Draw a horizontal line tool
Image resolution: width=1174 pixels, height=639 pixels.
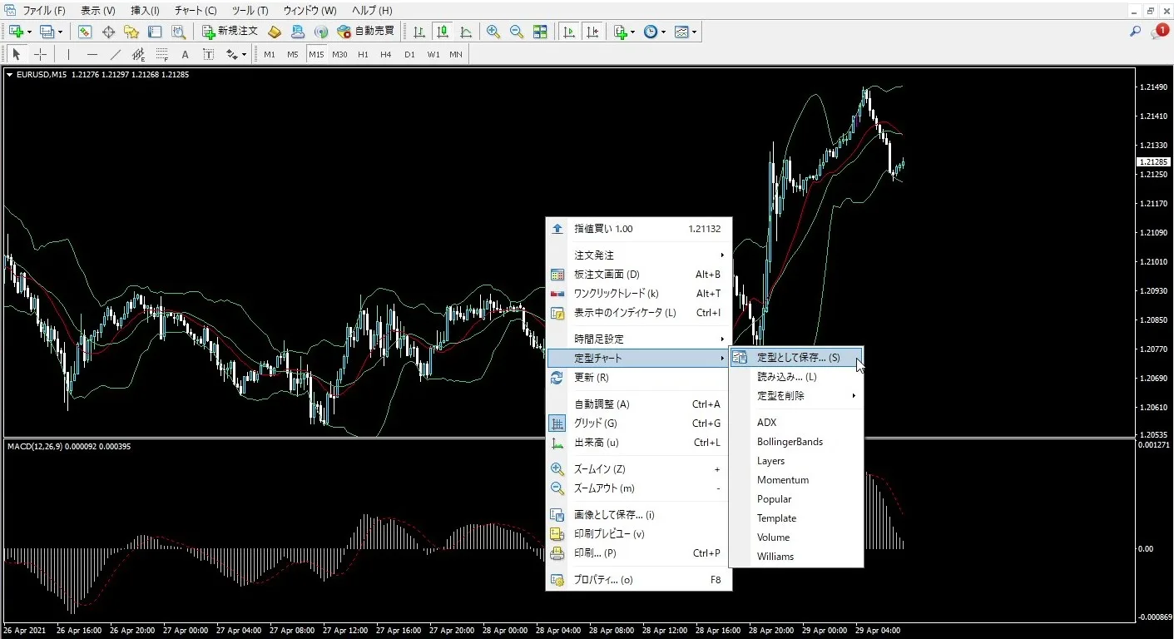click(x=92, y=54)
